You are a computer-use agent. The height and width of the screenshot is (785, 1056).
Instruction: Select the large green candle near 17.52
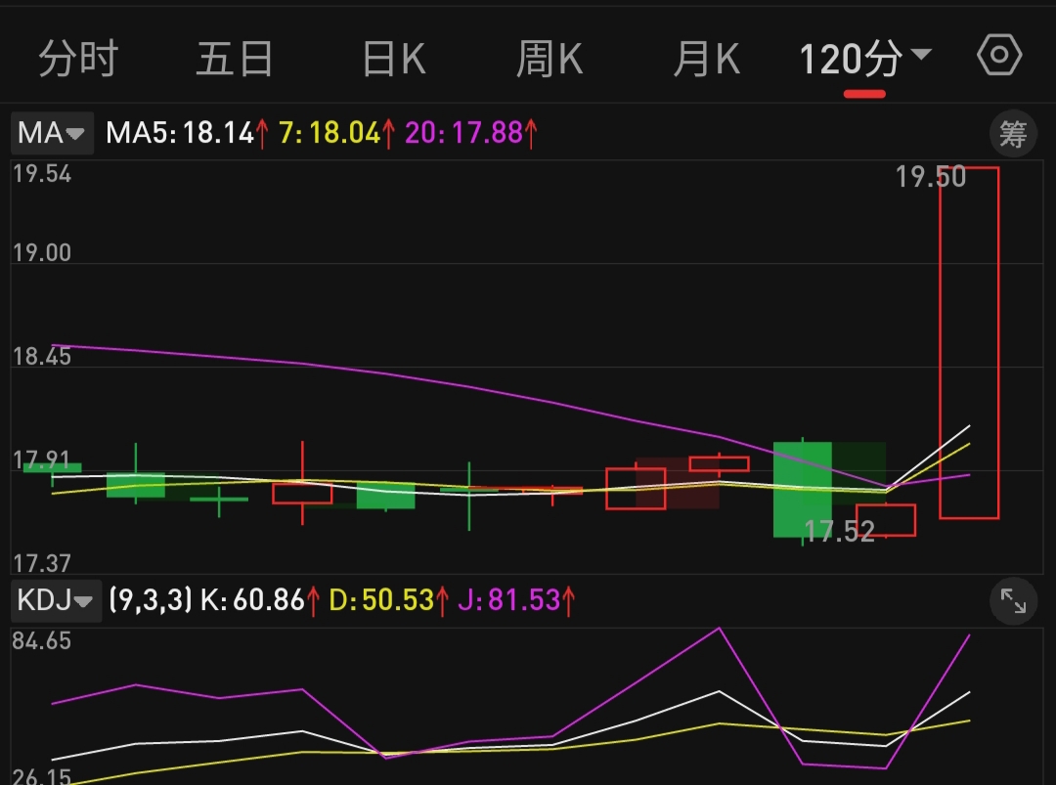click(802, 490)
